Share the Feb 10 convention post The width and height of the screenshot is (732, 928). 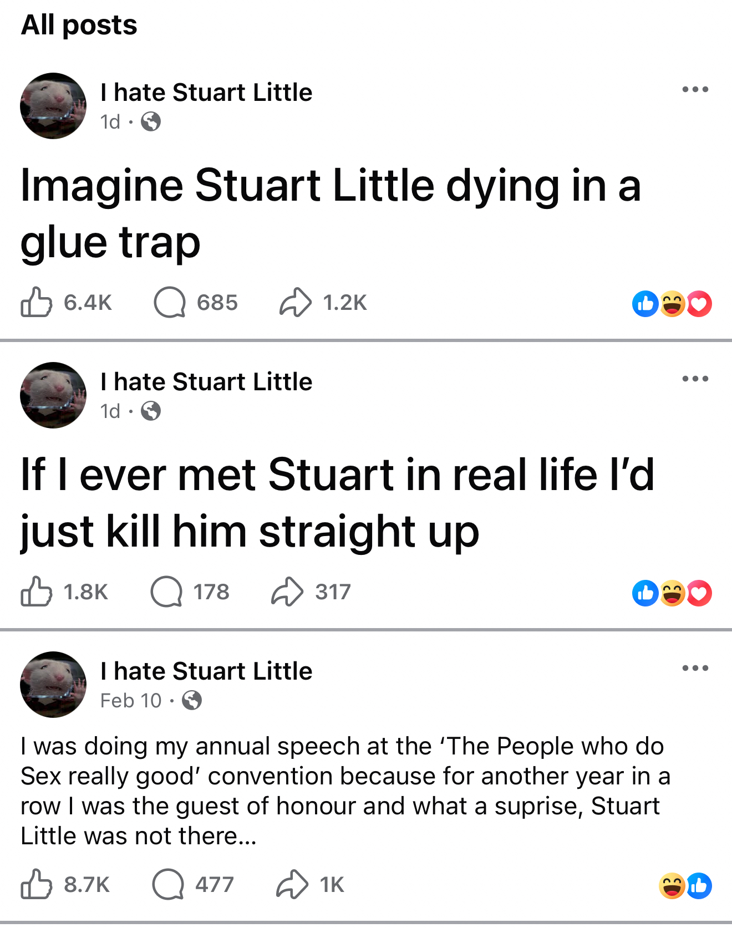coord(292,884)
